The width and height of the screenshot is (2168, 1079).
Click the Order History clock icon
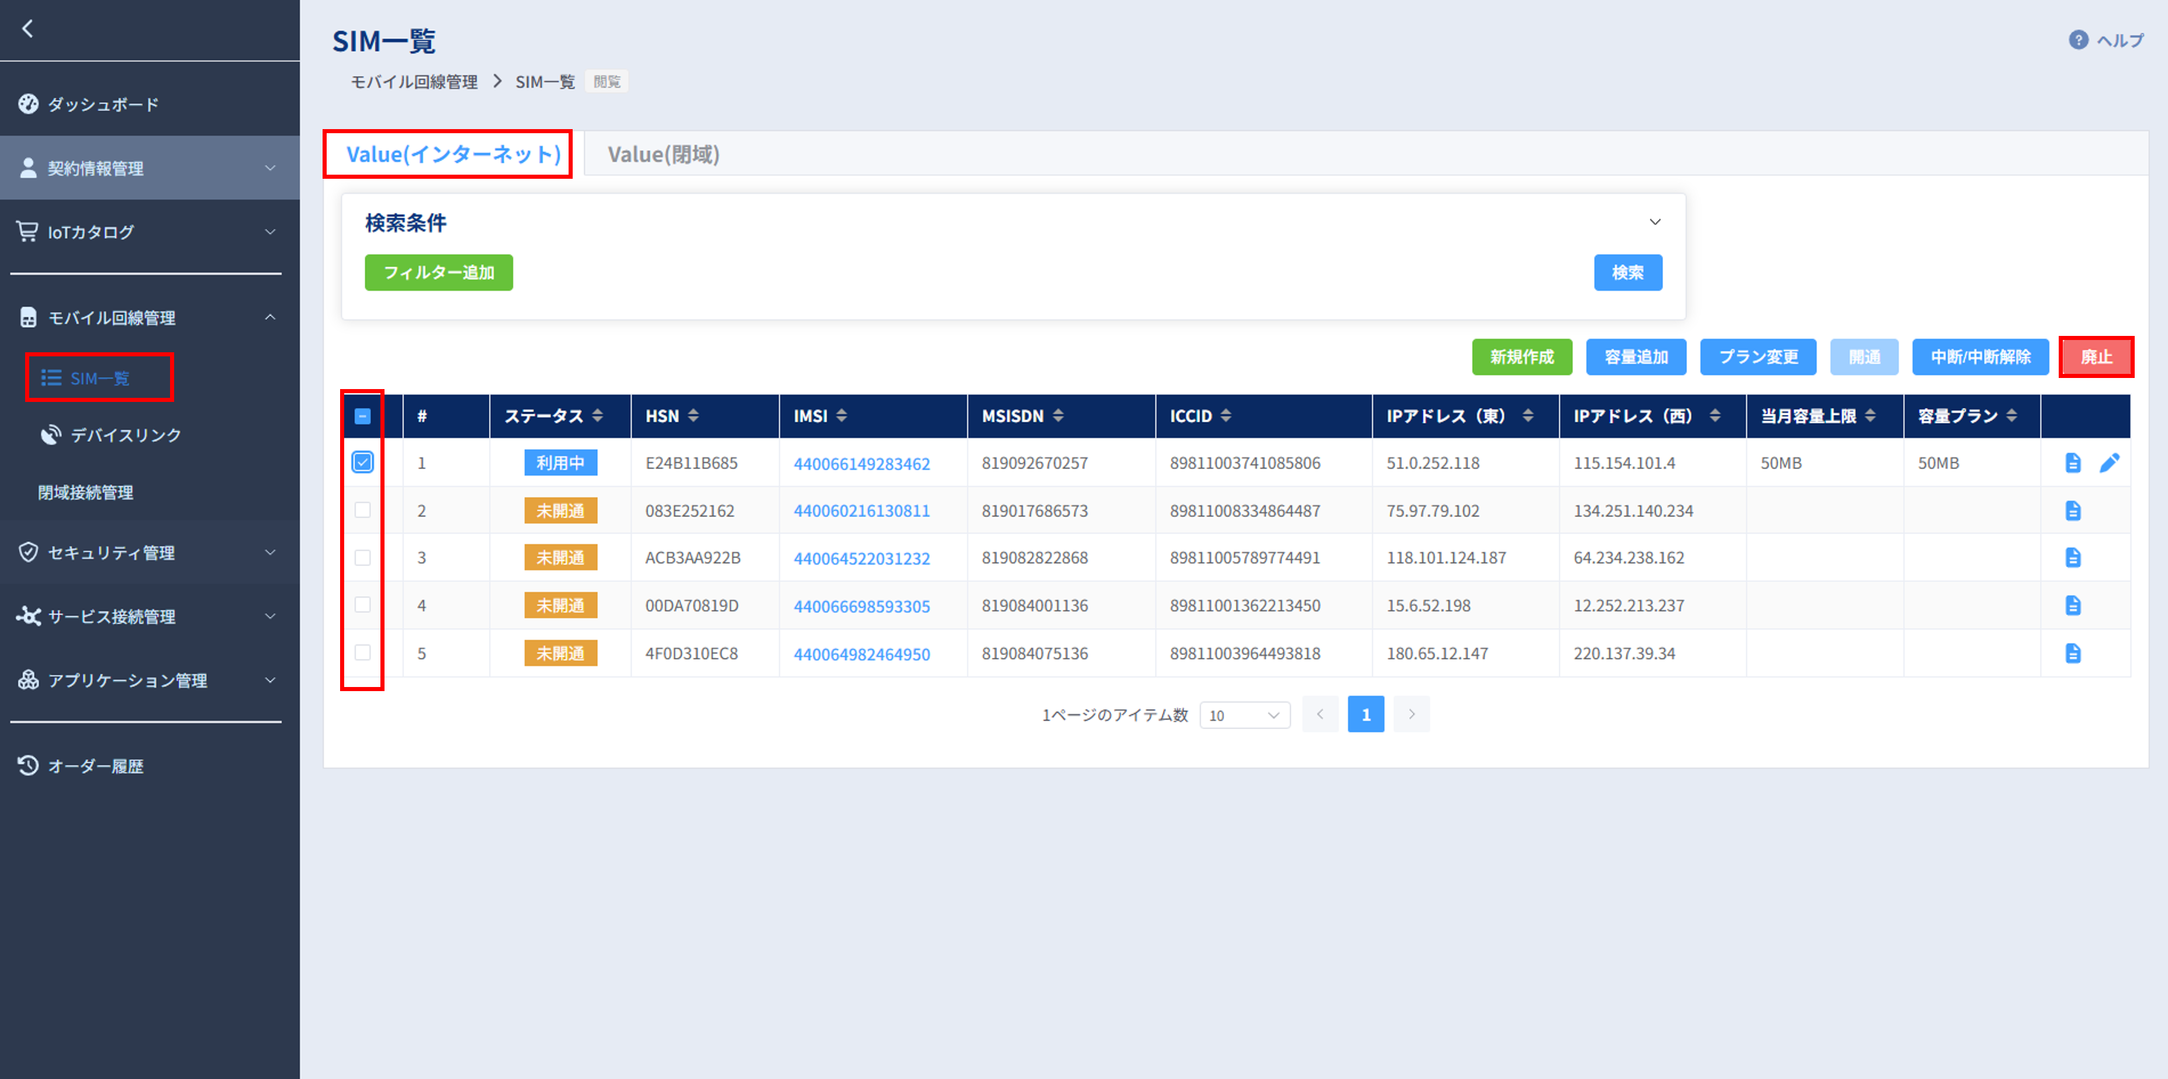coord(29,766)
